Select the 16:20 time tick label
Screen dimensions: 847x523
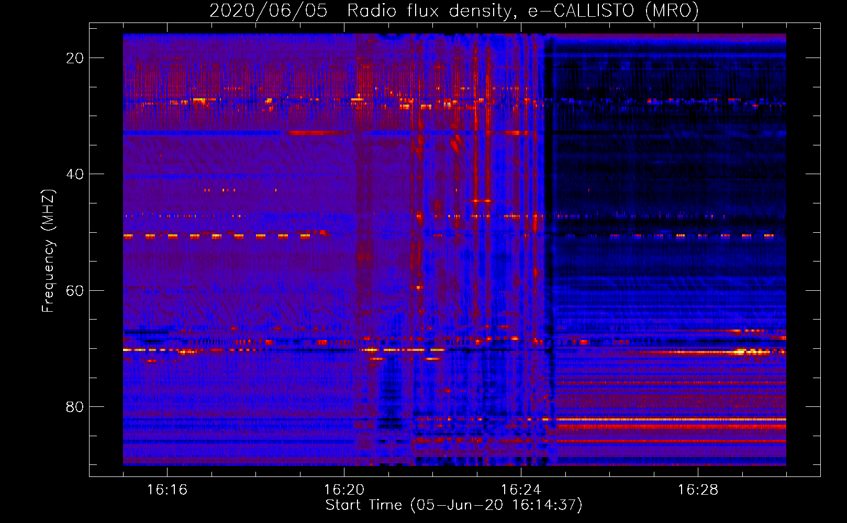(344, 490)
